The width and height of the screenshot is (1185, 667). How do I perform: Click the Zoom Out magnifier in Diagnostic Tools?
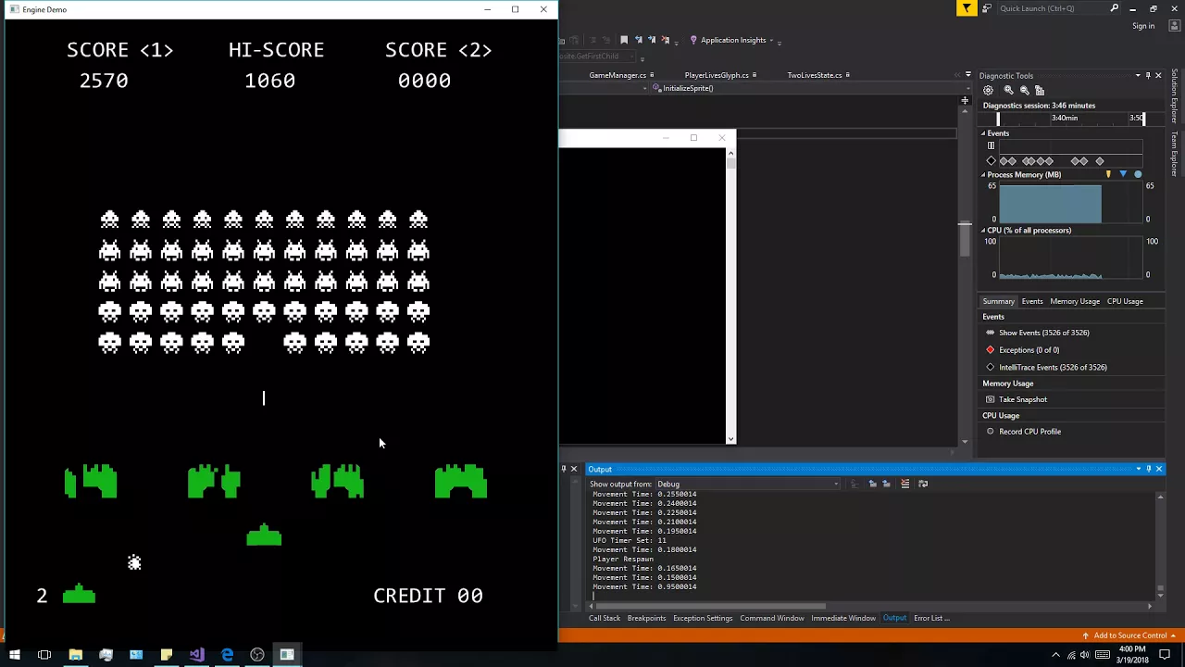1024,90
